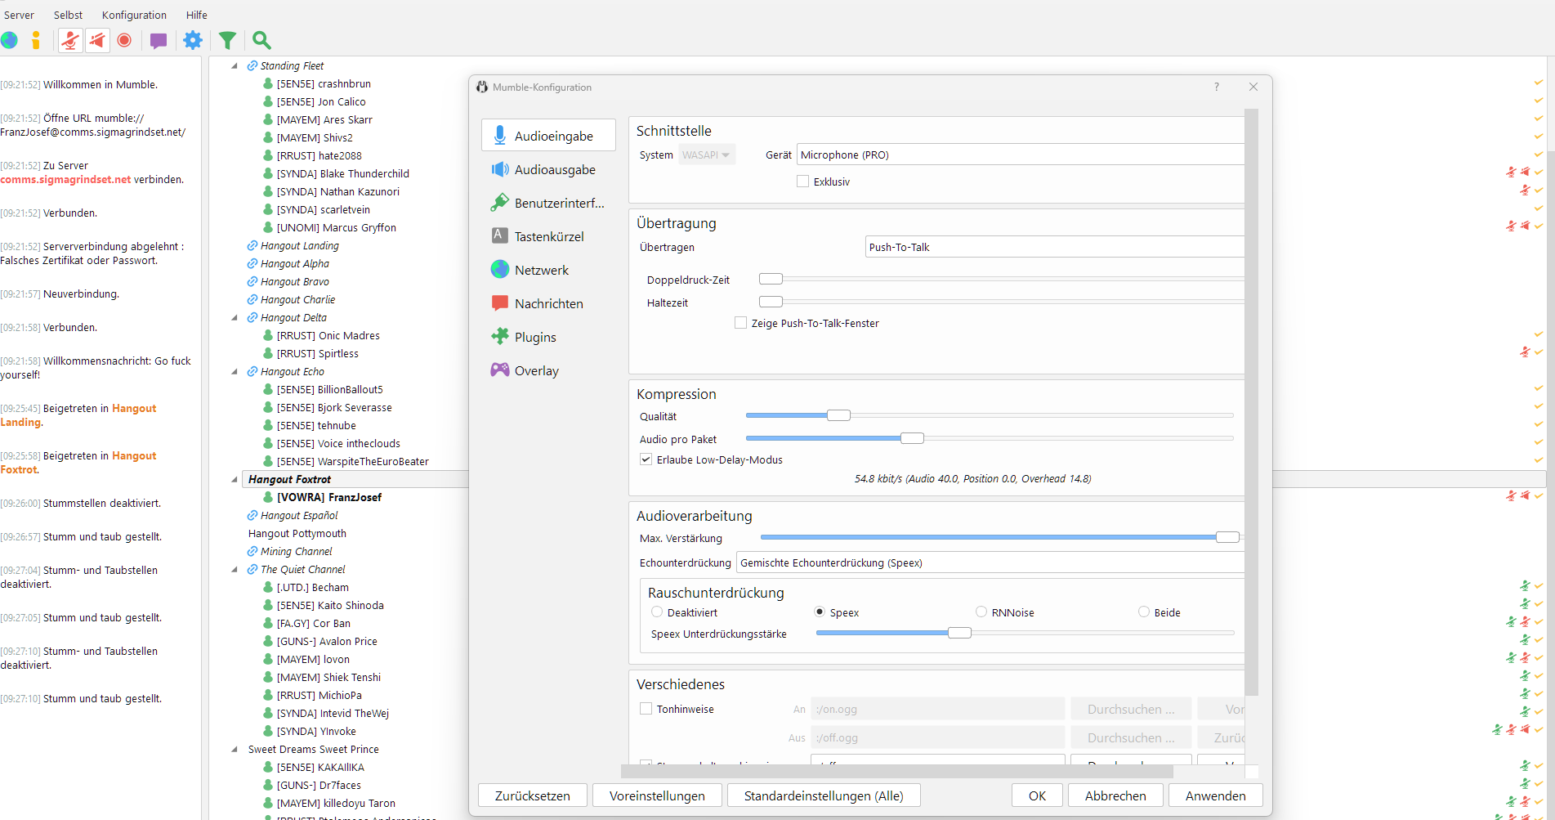Screen dimensions: 1555x820
Task: Uncheck Erlaube Low-Delay-Modus
Action: point(646,459)
